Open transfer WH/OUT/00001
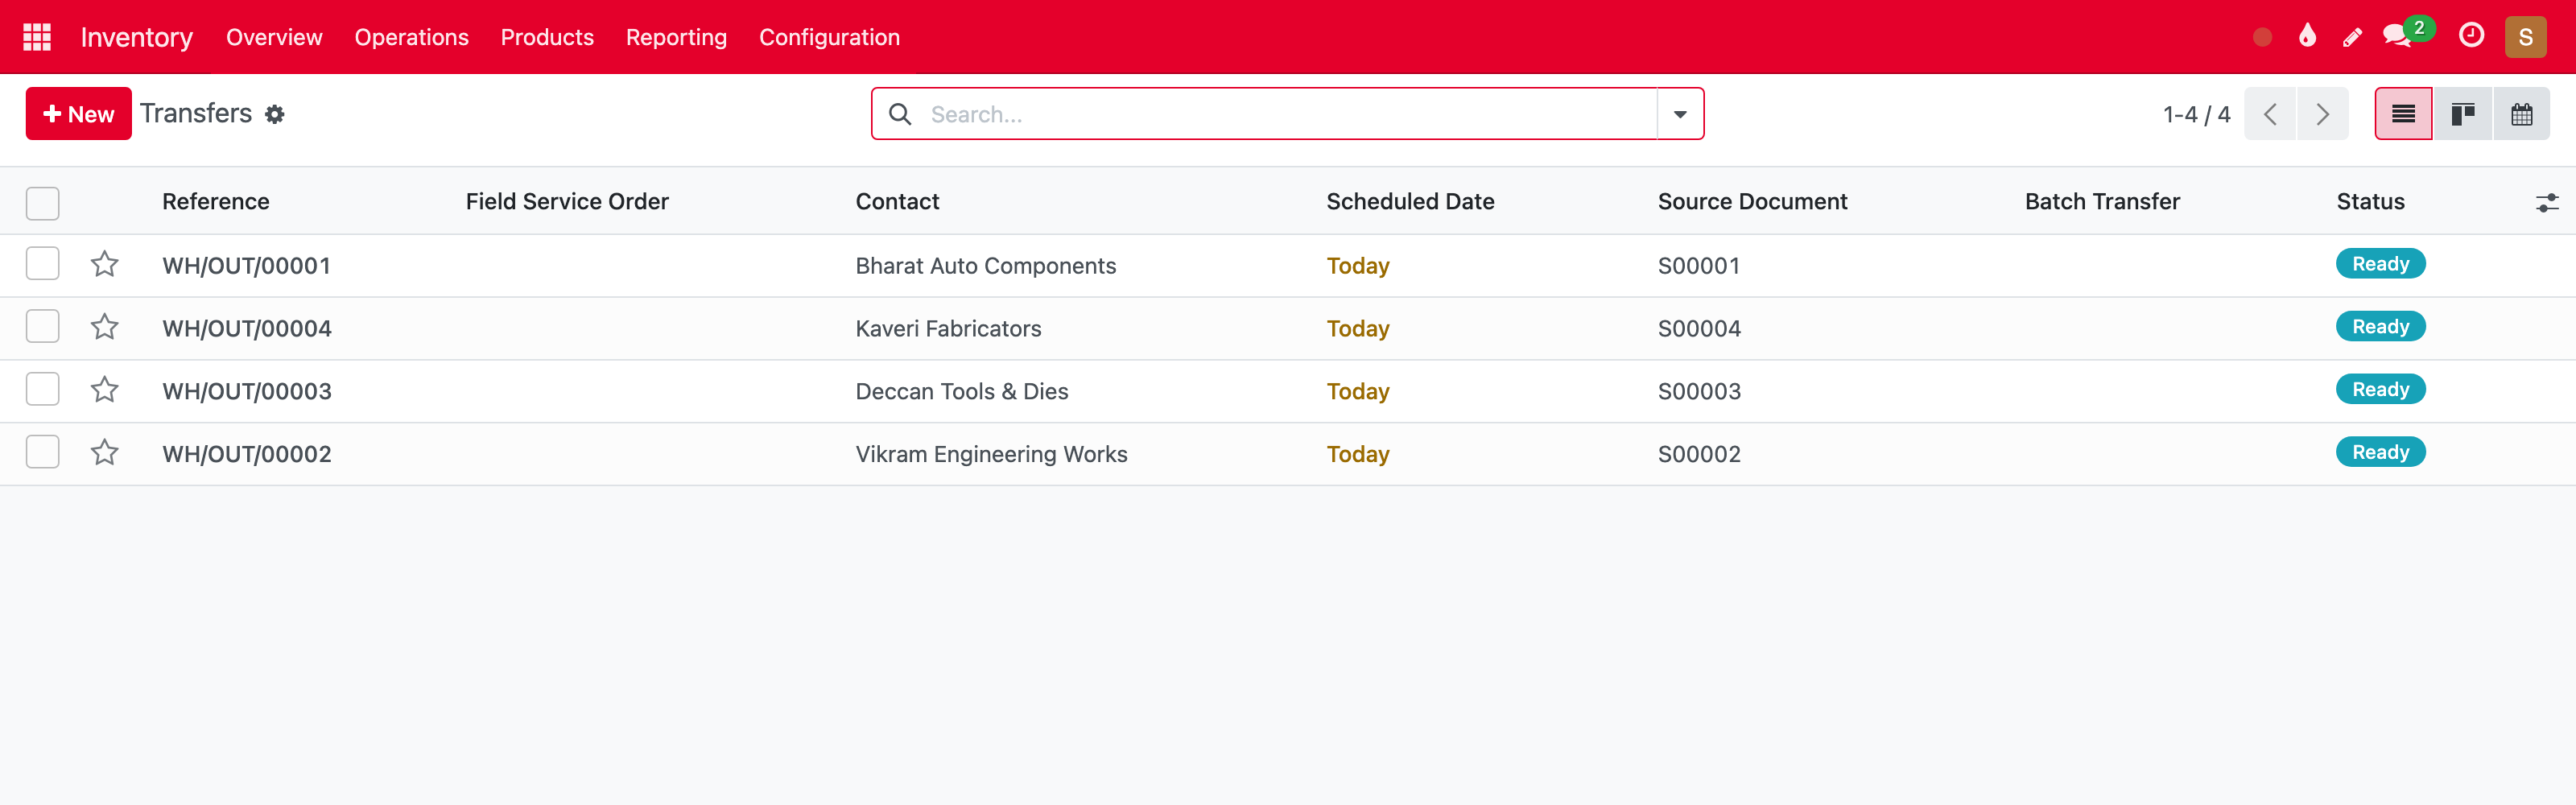 click(x=246, y=266)
